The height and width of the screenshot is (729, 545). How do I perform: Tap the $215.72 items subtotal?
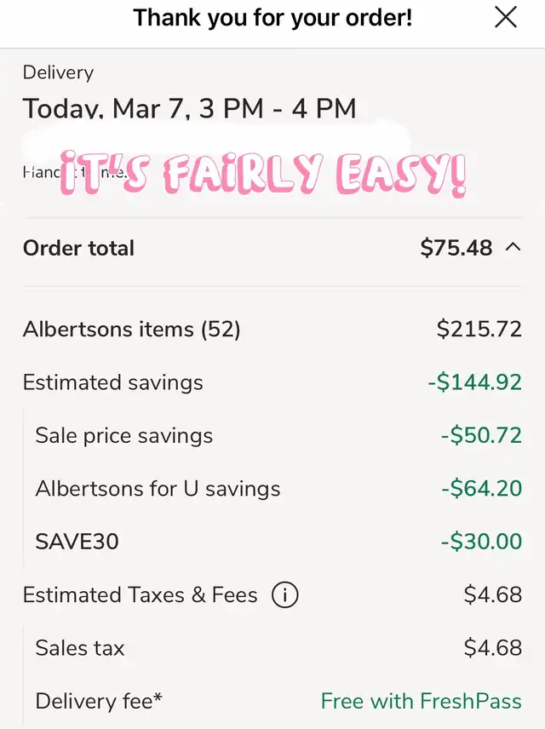pos(479,329)
